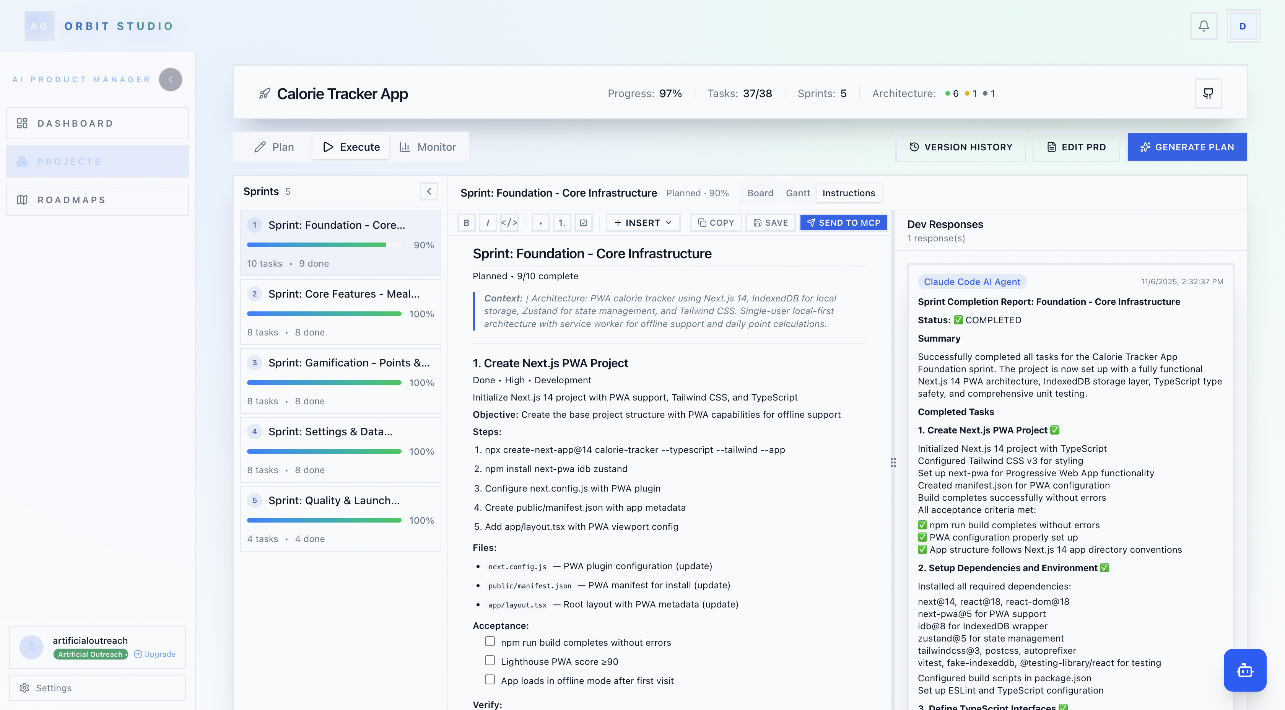Open notifications via the bell icon
The image size is (1285, 710).
[x=1204, y=26]
